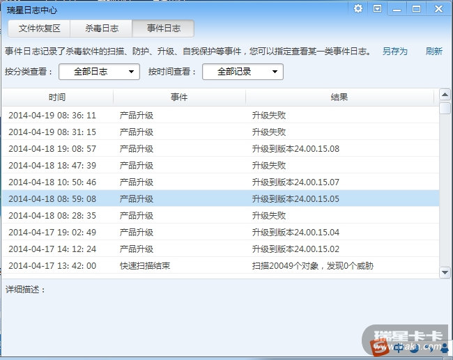Viewport: 453px width, 360px height.
Task: Click 产品升级 event at 10: 50: 46
Action: pyautogui.click(x=137, y=182)
